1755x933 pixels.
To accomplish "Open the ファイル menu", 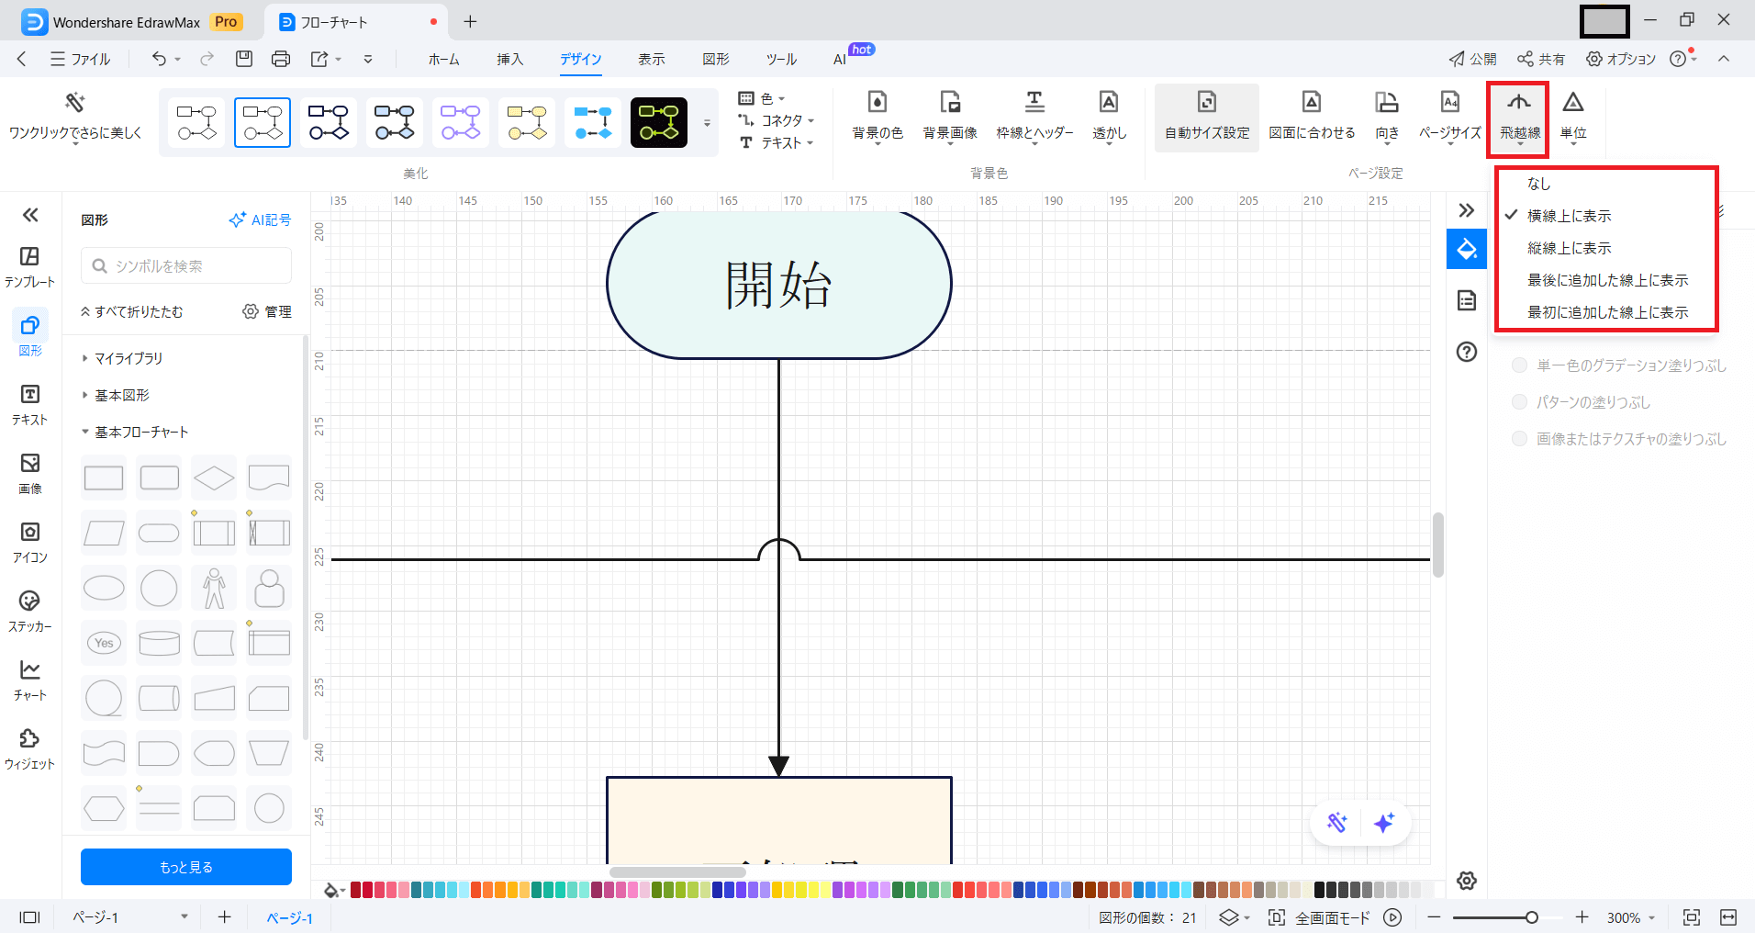I will pos(81,59).
